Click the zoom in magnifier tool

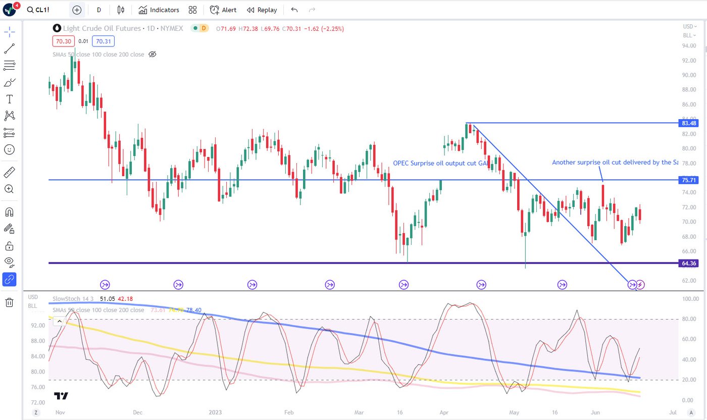point(9,189)
